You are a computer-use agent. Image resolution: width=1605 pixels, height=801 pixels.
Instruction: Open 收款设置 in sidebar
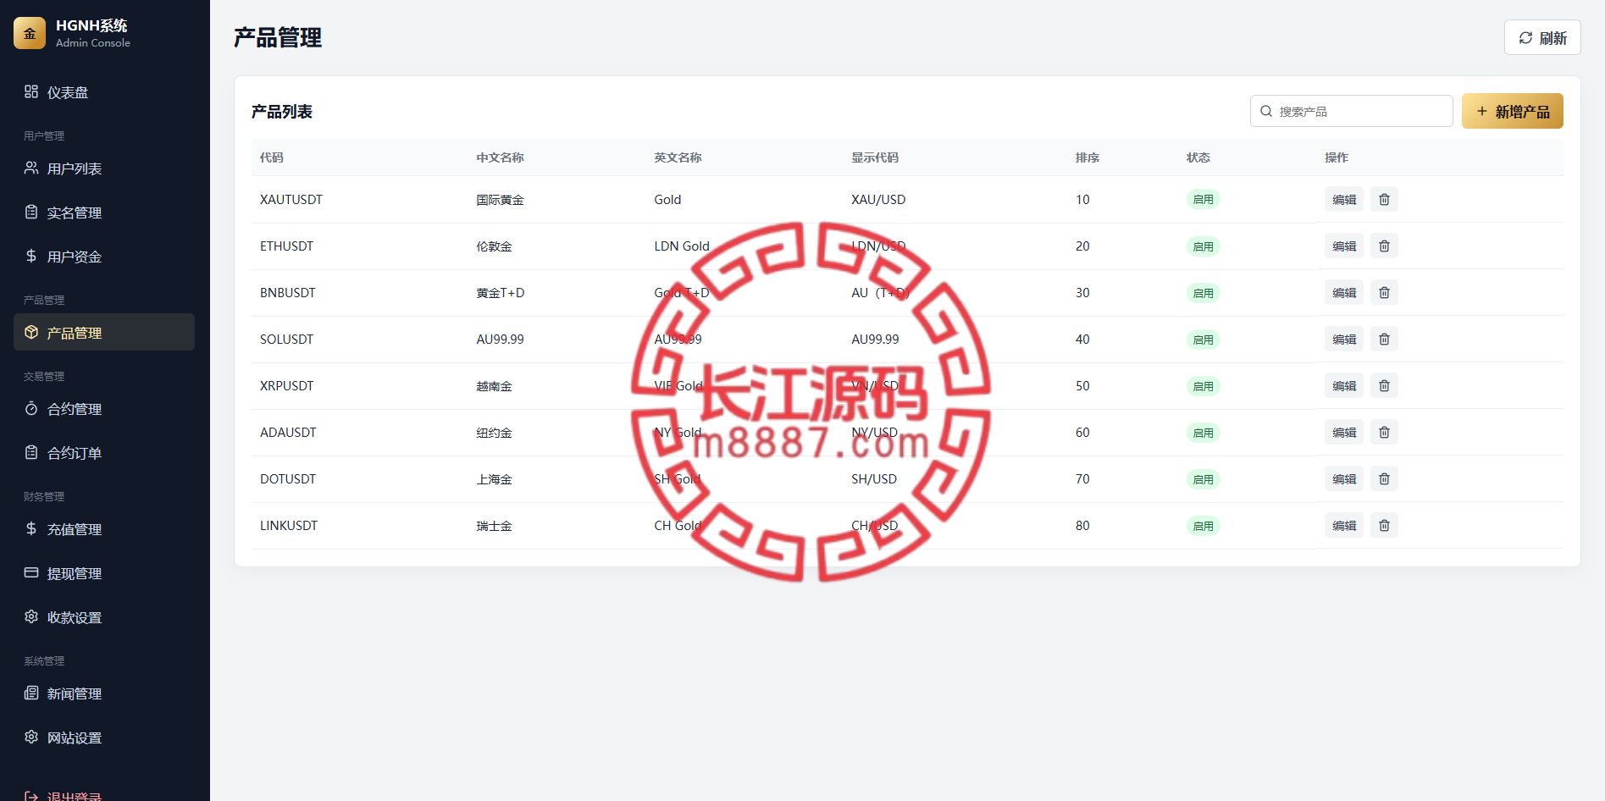pos(104,617)
